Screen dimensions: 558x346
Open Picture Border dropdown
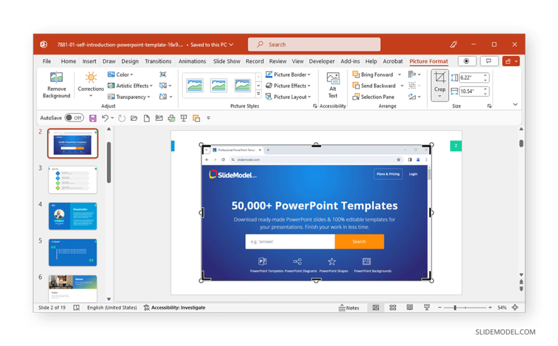point(288,74)
